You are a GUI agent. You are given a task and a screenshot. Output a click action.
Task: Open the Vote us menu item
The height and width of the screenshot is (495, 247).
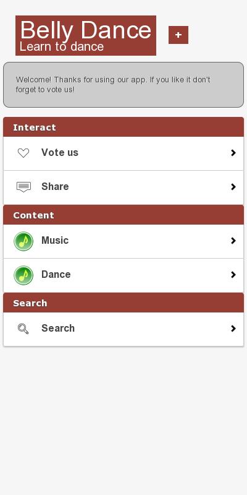point(124,153)
